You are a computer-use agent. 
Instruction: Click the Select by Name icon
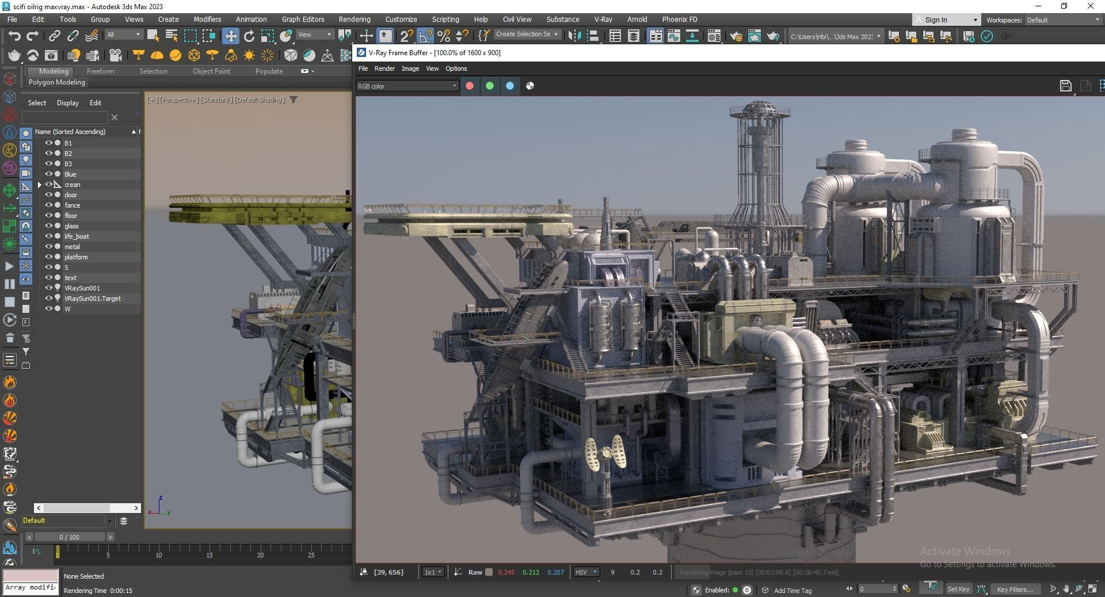pos(172,36)
